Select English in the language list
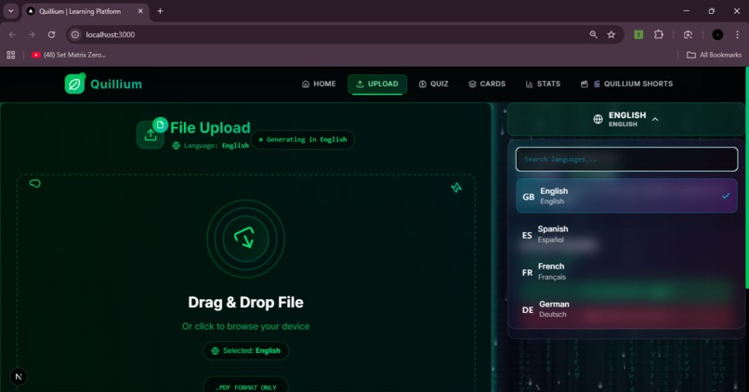 626,196
